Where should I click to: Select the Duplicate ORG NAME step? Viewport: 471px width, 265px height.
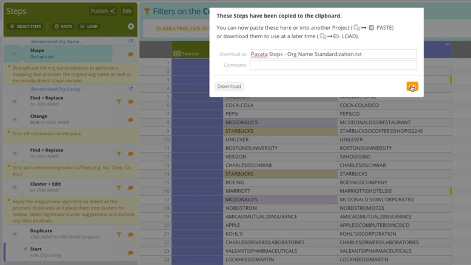pyautogui.click(x=58, y=233)
